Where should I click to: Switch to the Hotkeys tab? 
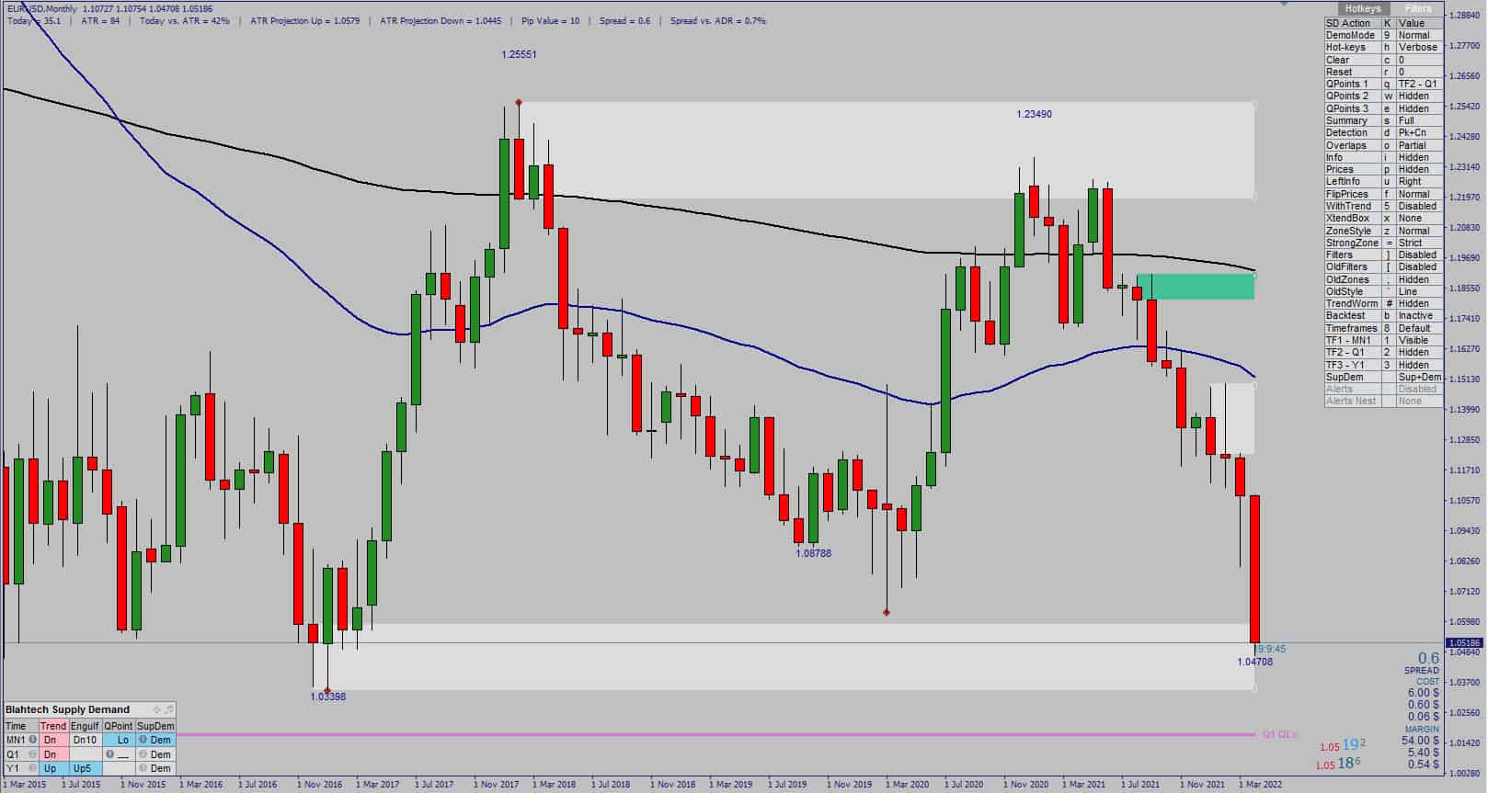click(x=1363, y=9)
